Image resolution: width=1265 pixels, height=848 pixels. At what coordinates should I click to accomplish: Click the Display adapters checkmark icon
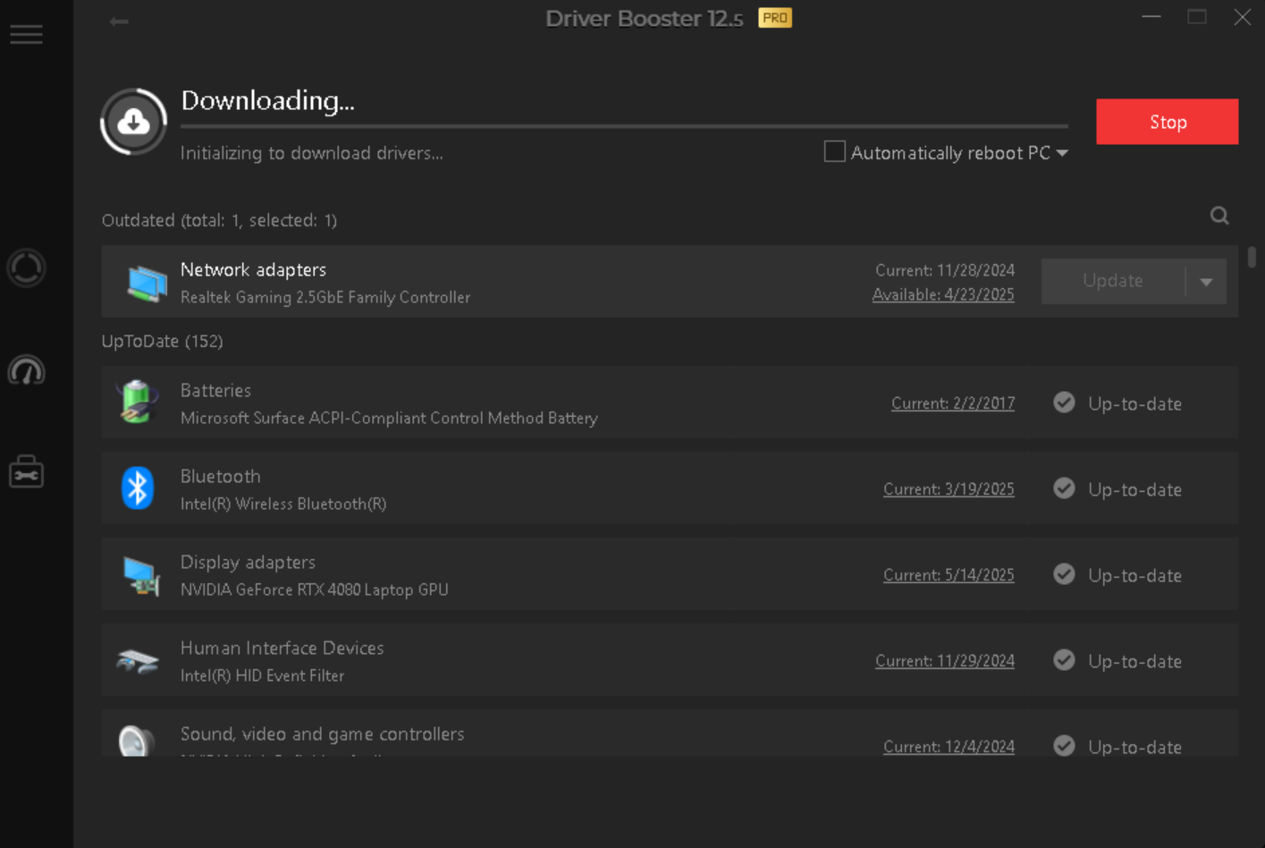(1064, 574)
